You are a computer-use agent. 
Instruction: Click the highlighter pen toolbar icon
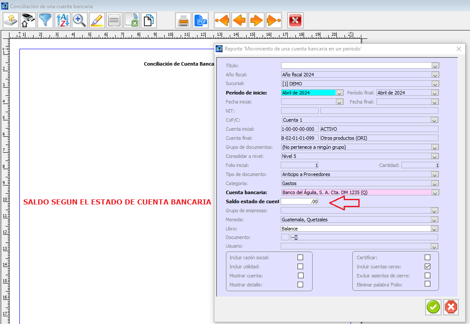click(97, 20)
